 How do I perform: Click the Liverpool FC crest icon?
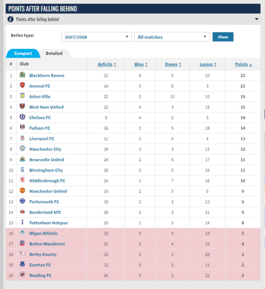coord(22,138)
